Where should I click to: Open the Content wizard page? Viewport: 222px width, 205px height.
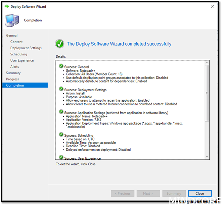(x=16, y=42)
